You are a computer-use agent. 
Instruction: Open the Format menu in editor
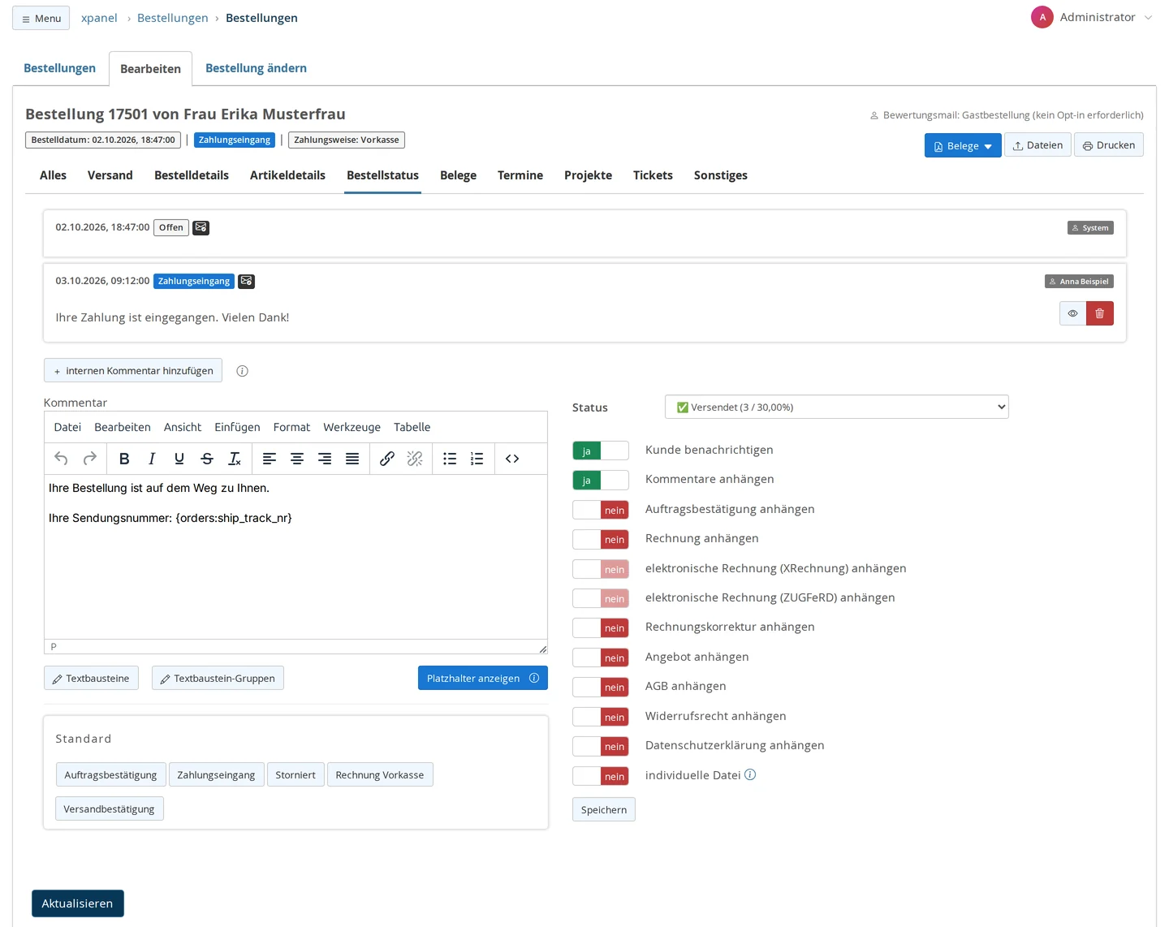[291, 427]
